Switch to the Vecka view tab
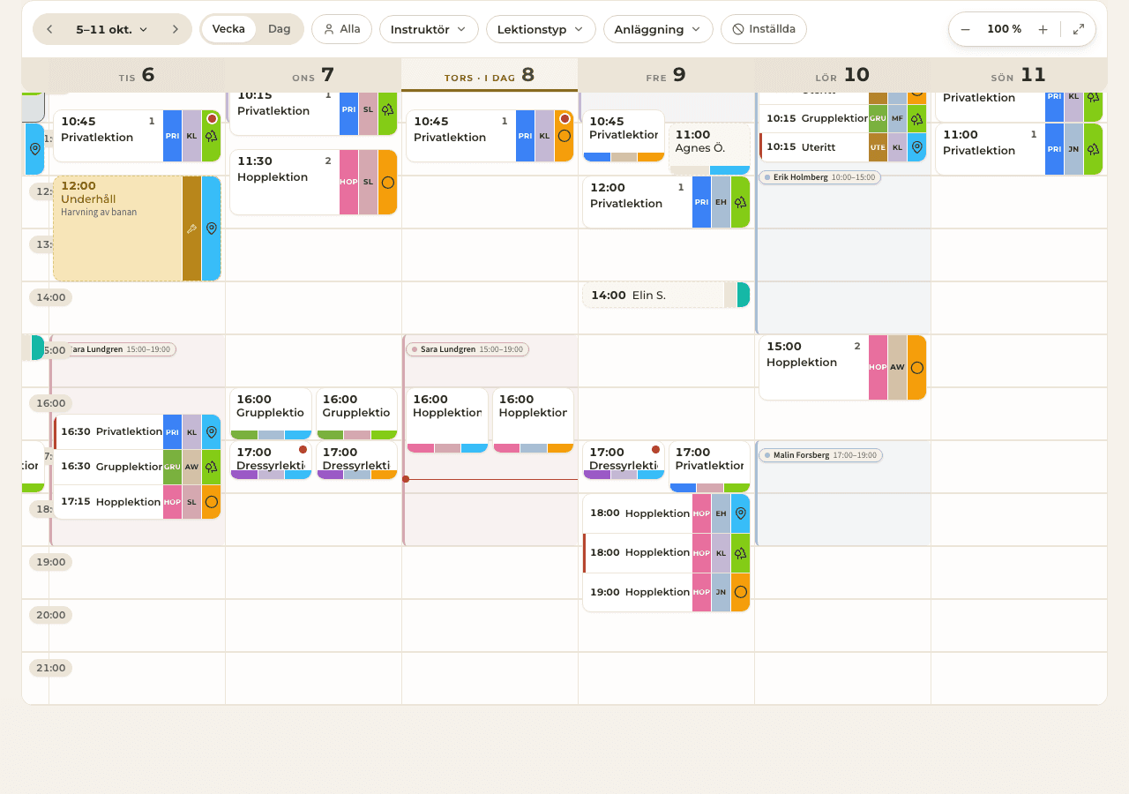The width and height of the screenshot is (1129, 794). [x=228, y=29]
